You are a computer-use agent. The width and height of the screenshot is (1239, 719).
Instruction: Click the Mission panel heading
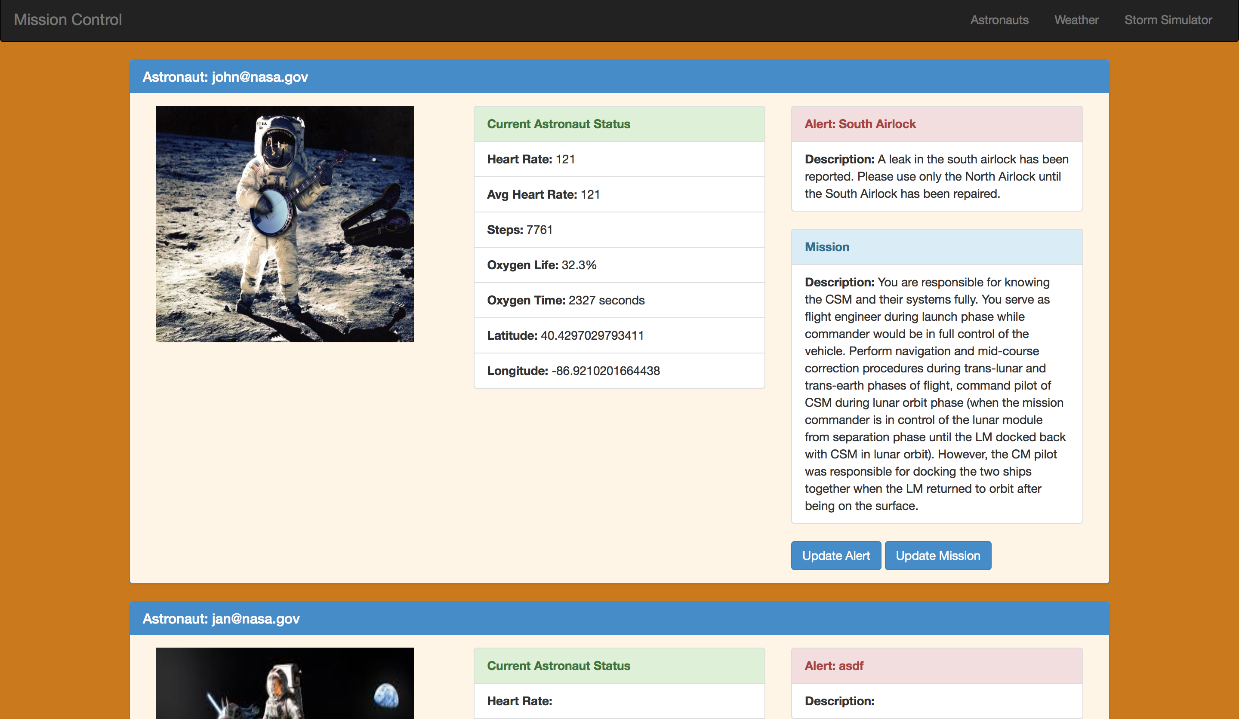pos(826,247)
